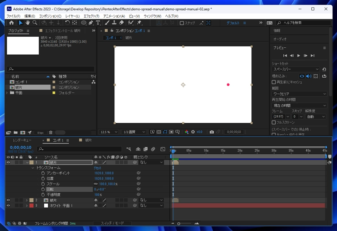Select the Type text tool
The image size is (337, 231).
(x=98, y=23)
